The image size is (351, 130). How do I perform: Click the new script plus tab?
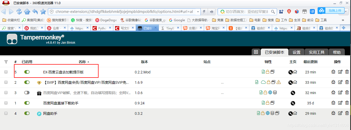click(256, 52)
